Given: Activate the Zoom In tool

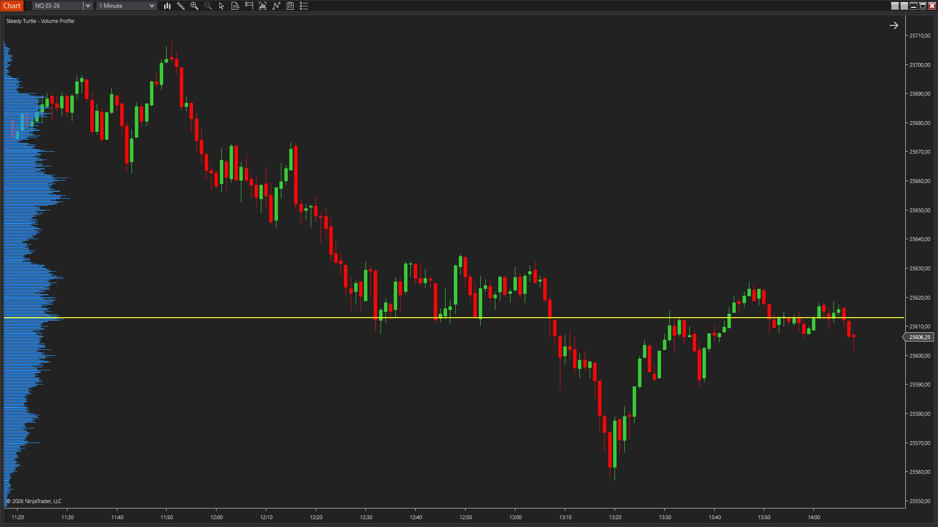Looking at the screenshot, I should 194,6.
